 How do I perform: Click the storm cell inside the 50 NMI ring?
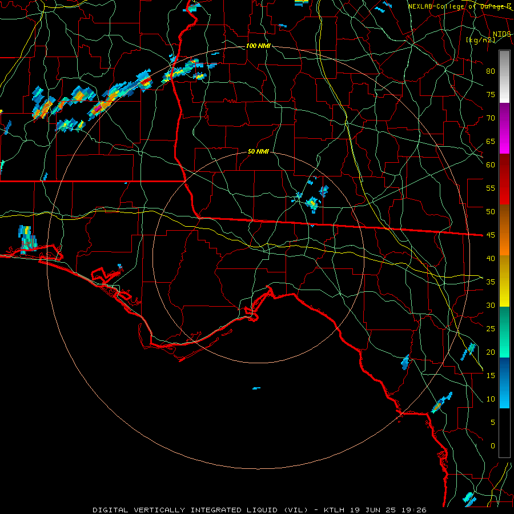point(312,204)
